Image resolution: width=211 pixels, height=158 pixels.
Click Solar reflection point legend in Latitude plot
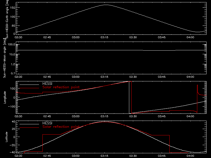pos(61,127)
